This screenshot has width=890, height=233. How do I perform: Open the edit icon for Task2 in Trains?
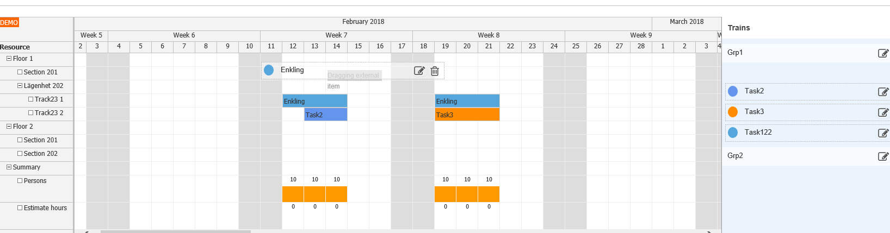click(x=883, y=92)
